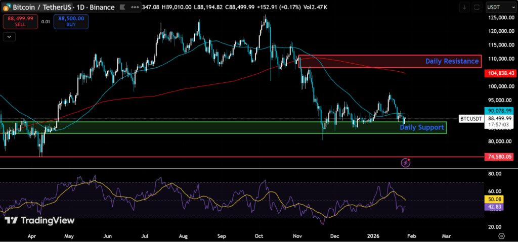
Task: Click the BTCUSDT last price label
Action: pos(470,119)
